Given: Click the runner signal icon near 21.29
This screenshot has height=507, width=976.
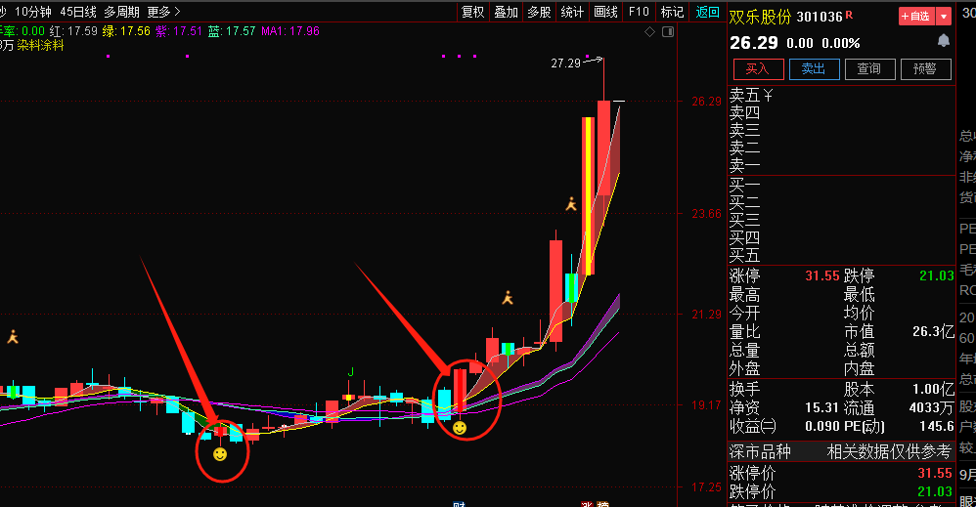Looking at the screenshot, I should coord(508,297).
